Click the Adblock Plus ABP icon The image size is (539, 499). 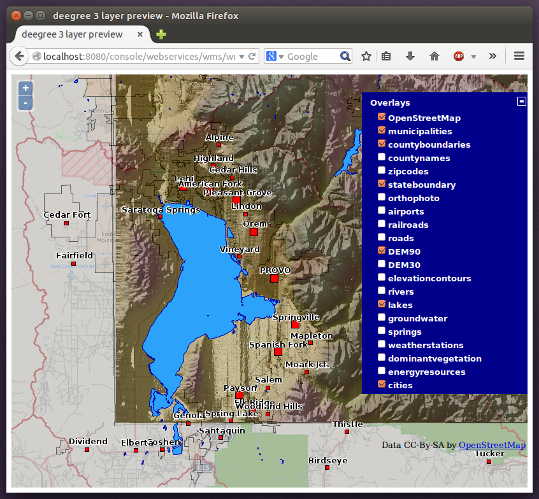[x=458, y=57]
